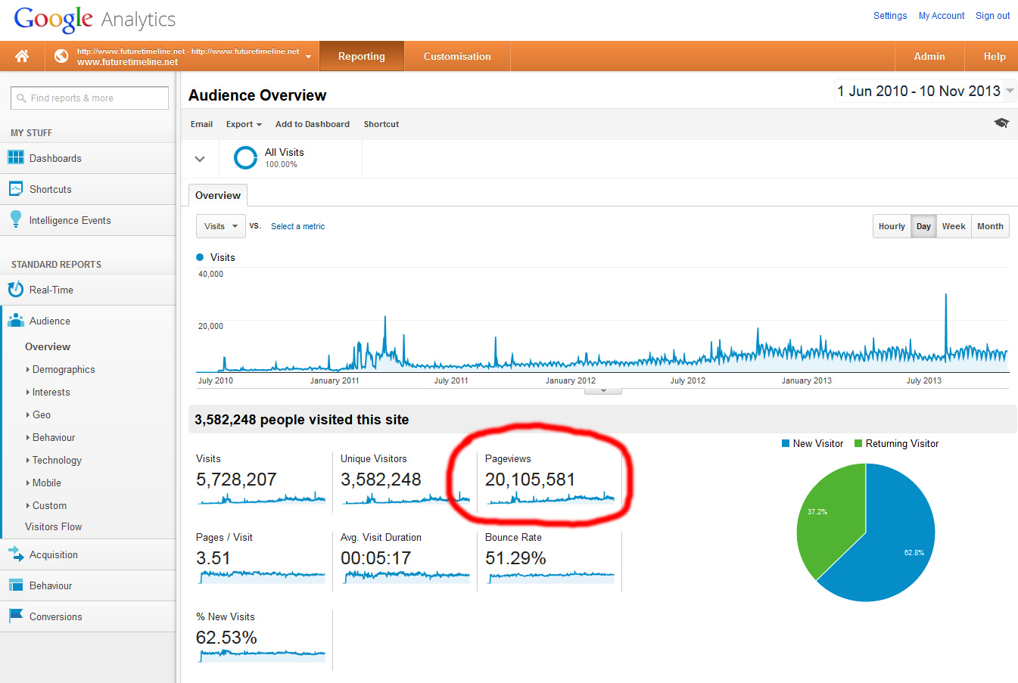Click the Real-Time clock icon
This screenshot has height=683, width=1018.
(15, 290)
